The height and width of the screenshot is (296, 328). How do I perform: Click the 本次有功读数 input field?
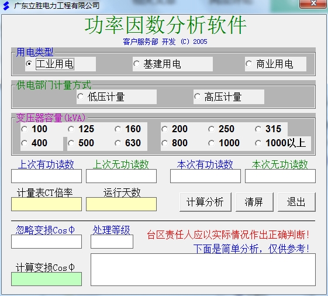click(x=205, y=176)
